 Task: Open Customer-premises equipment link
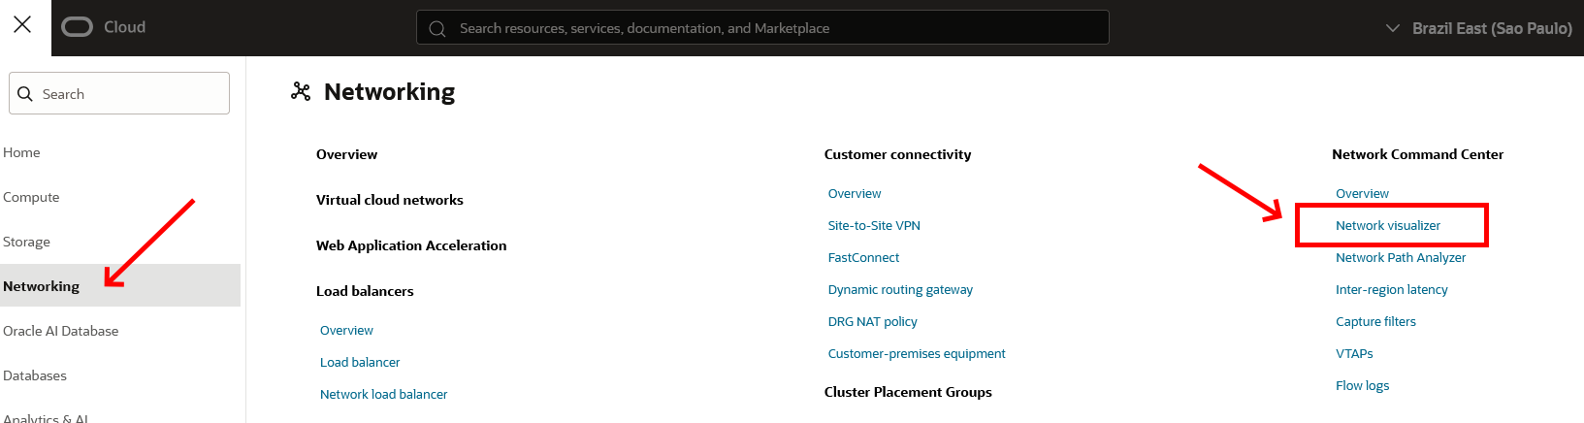click(917, 353)
